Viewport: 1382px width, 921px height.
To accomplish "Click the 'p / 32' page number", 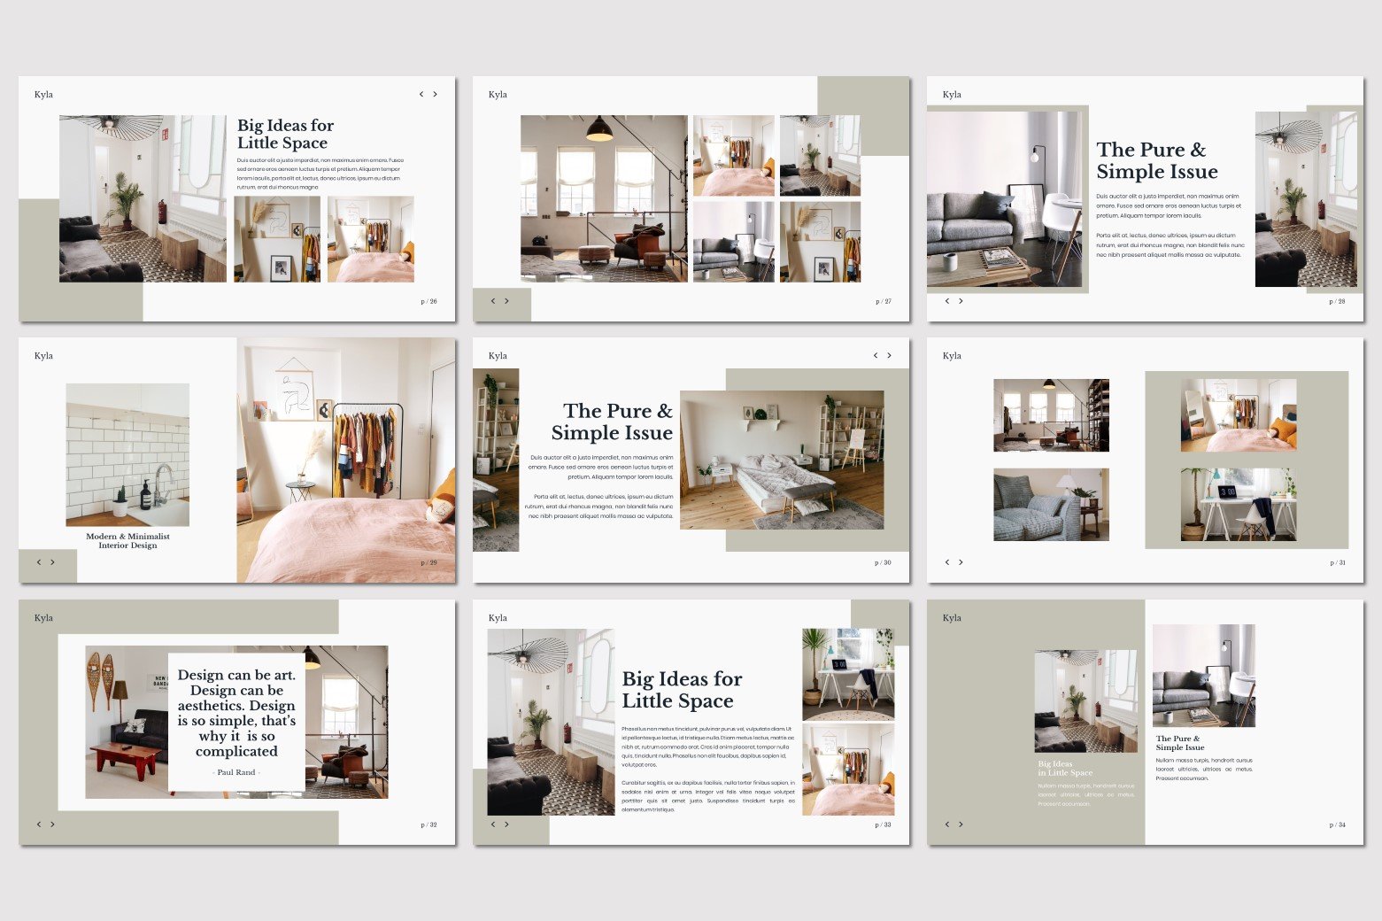I will pos(428,824).
